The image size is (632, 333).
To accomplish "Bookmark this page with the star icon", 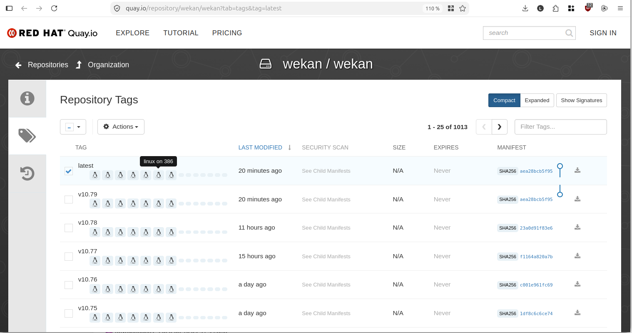I will 463,8.
